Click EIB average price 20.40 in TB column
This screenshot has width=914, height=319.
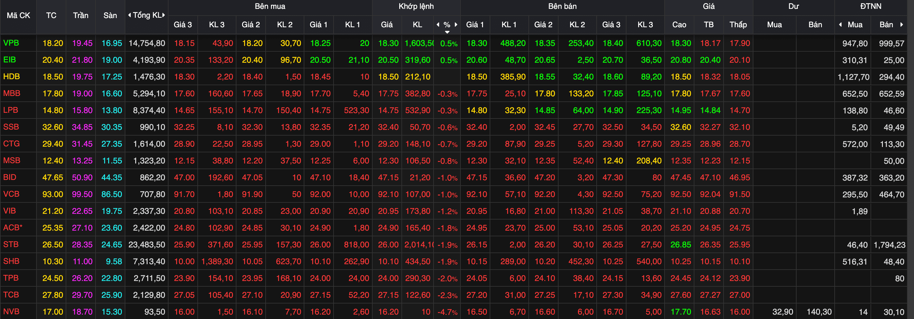710,60
